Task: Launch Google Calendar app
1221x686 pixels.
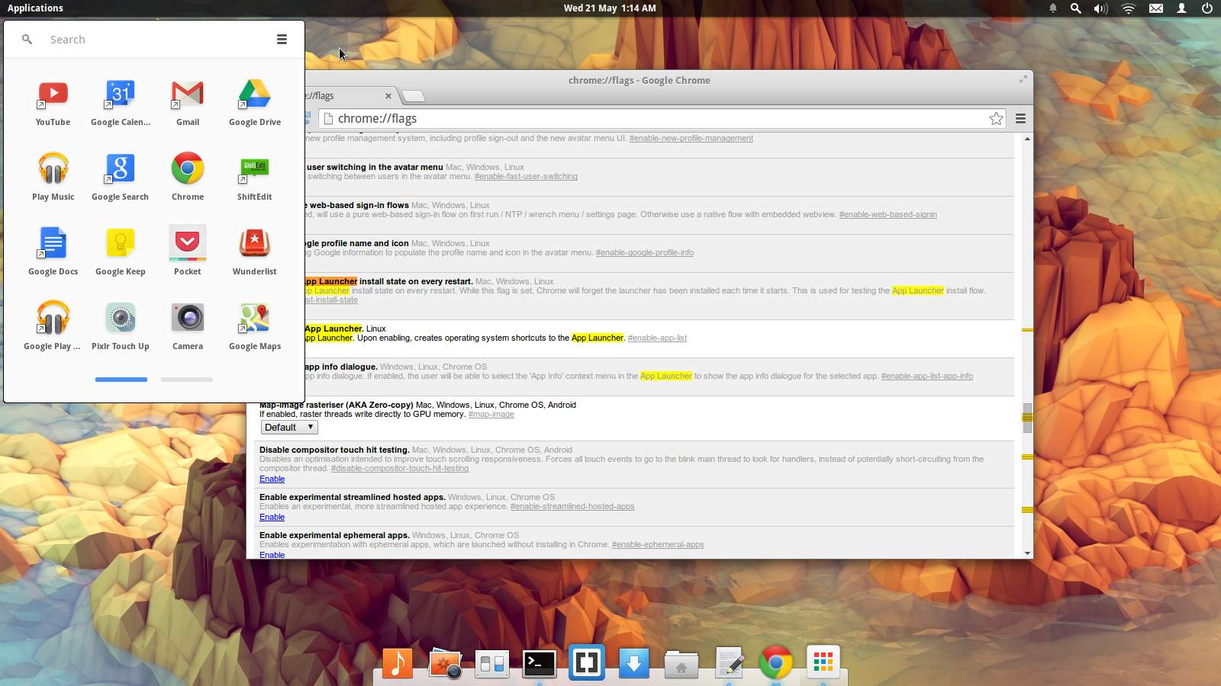Action: [121, 103]
